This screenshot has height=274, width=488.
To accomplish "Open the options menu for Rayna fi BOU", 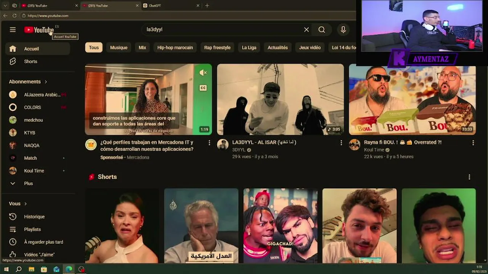I will click(473, 143).
